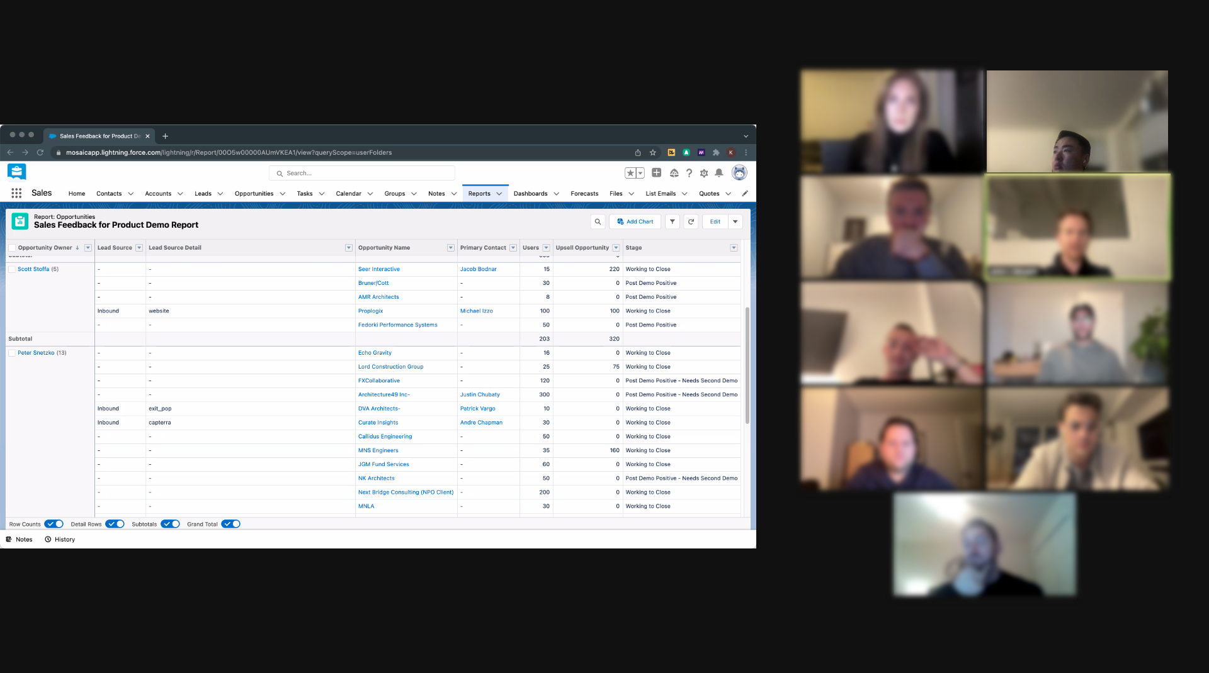
Task: Click the Favorites star icon
Action: click(x=630, y=173)
